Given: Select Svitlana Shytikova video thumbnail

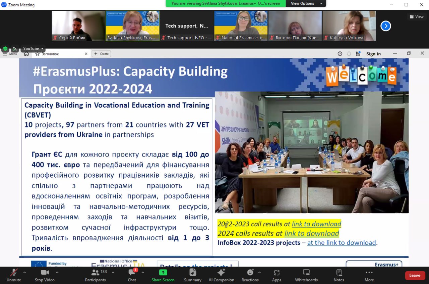Looking at the screenshot, I should (132, 26).
